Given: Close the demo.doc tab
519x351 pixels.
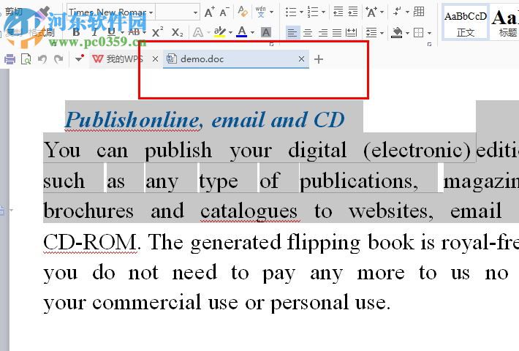Looking at the screenshot, I should (301, 59).
